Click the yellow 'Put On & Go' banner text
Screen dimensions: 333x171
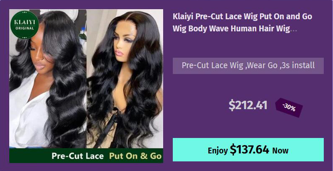pyautogui.click(x=135, y=156)
